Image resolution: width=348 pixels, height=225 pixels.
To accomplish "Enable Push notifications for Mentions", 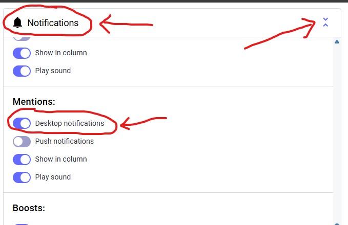I will point(22,141).
